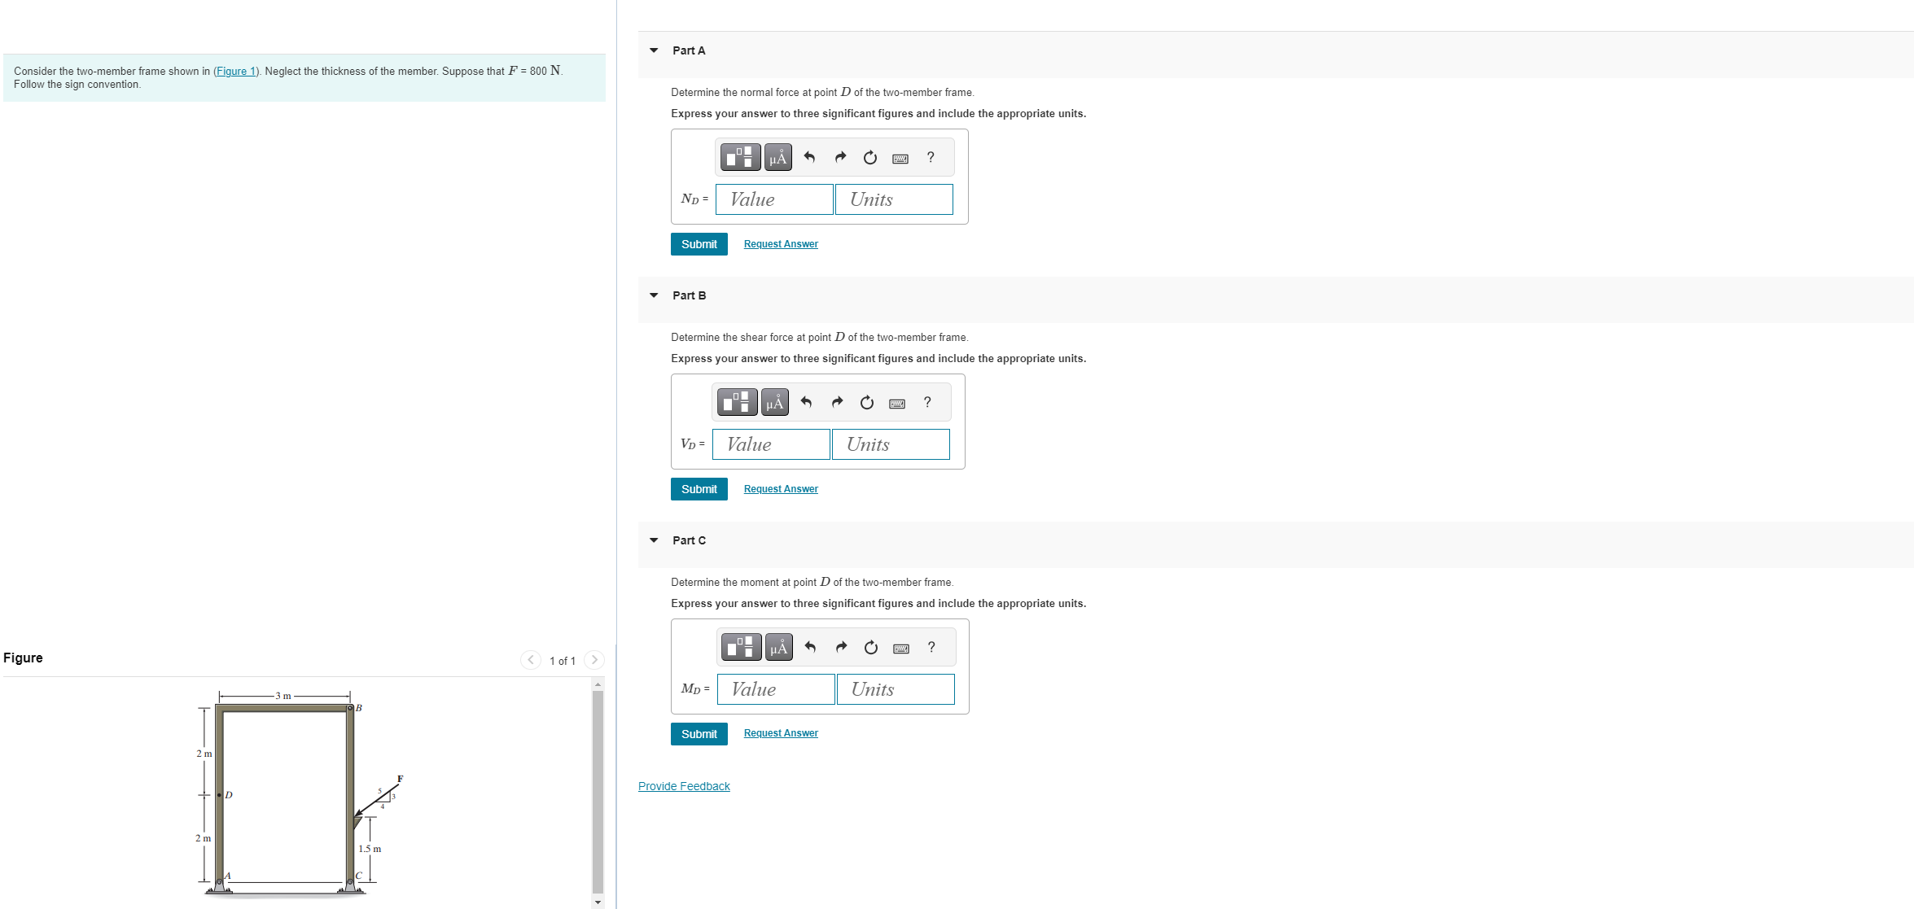Collapse the Part C section
1914x909 pixels.
point(654,540)
